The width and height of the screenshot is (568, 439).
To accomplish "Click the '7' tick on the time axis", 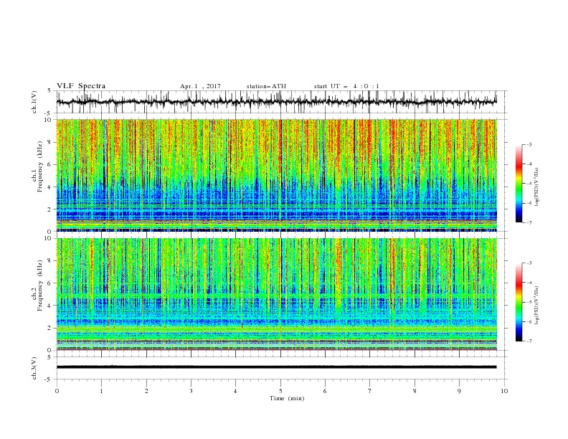I will coord(370,391).
